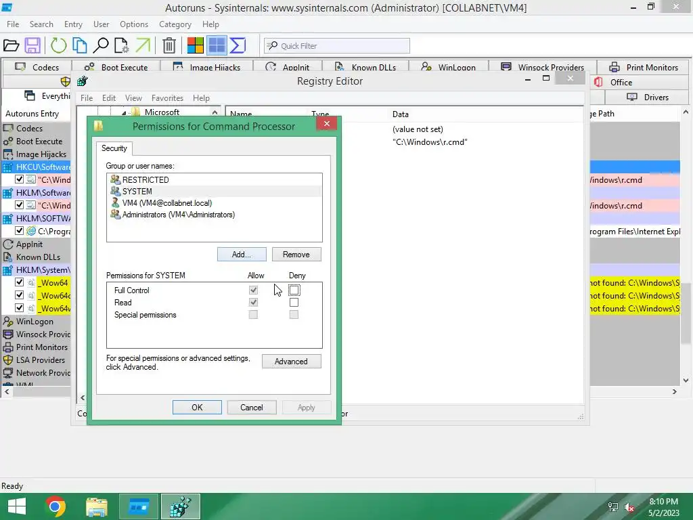The height and width of the screenshot is (520, 693).
Task: Click the Security tab in Permissions dialog
Action: pyautogui.click(x=114, y=148)
